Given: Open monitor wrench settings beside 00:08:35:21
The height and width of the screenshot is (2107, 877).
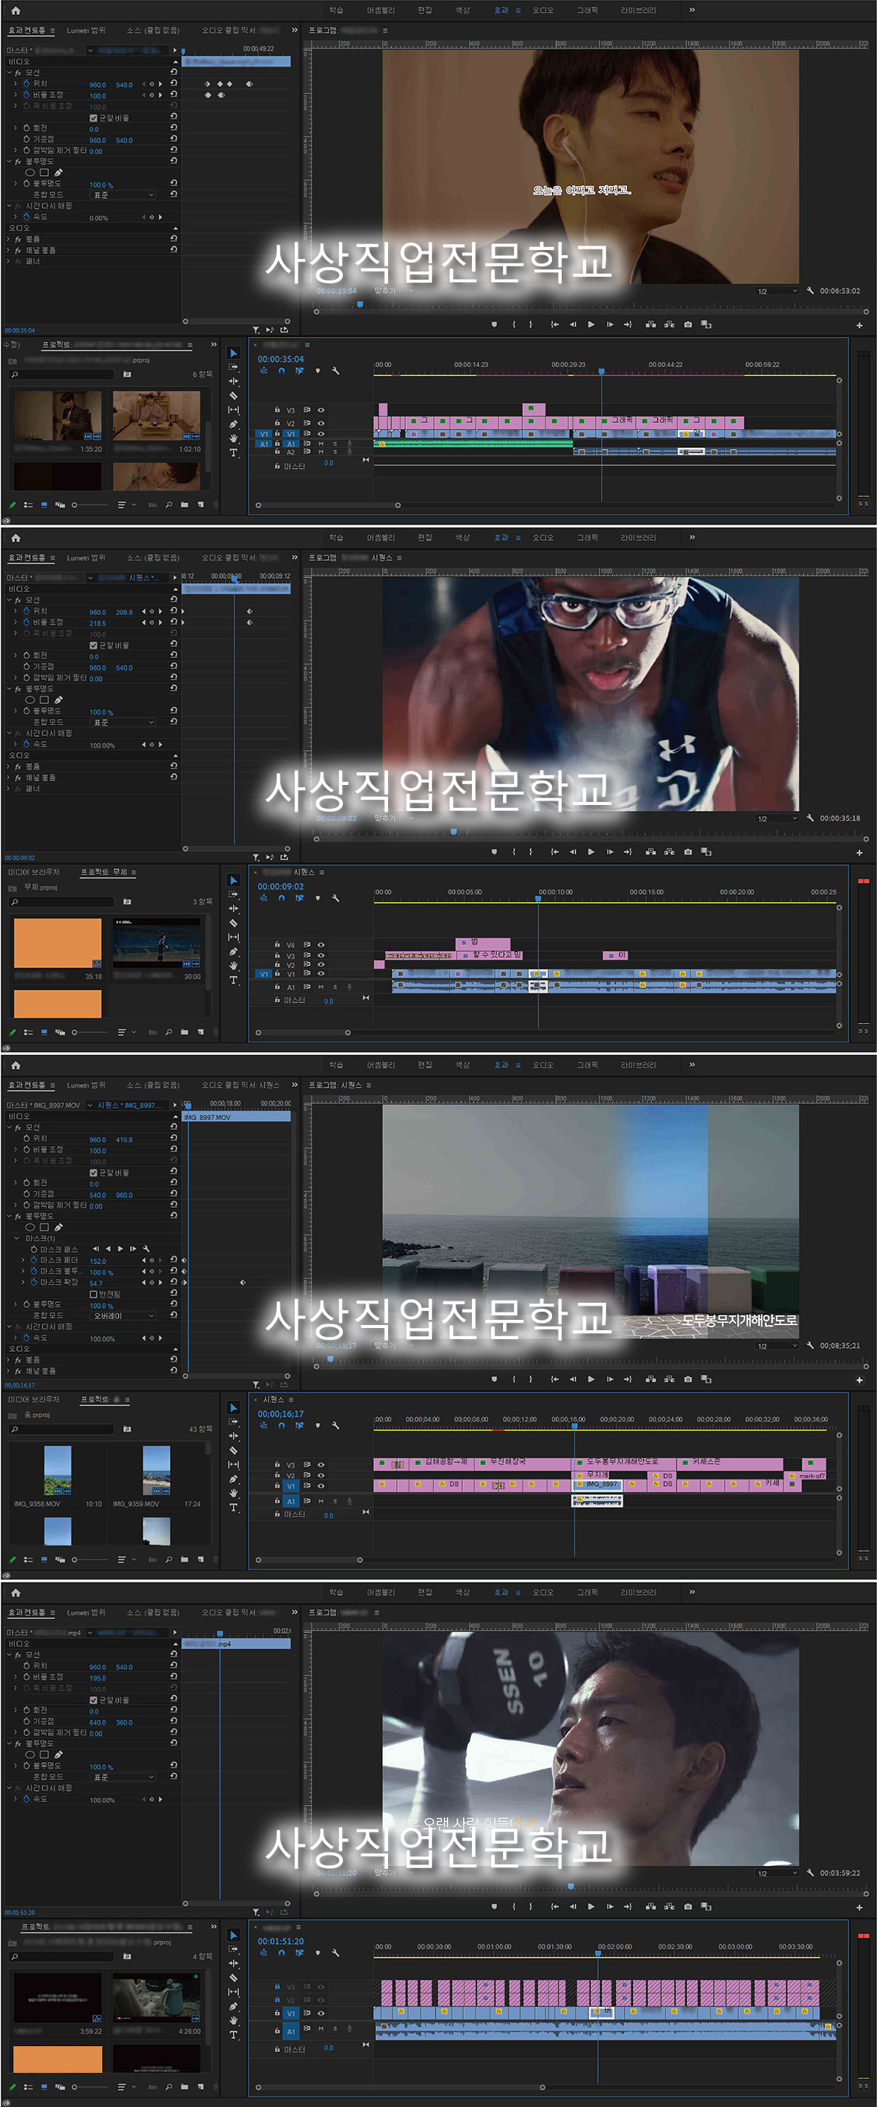Looking at the screenshot, I should 810,1346.
